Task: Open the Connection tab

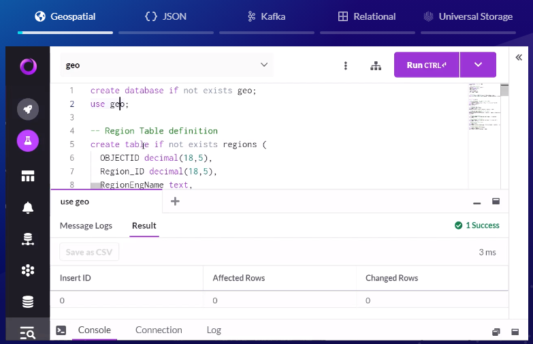Action: [159, 330]
